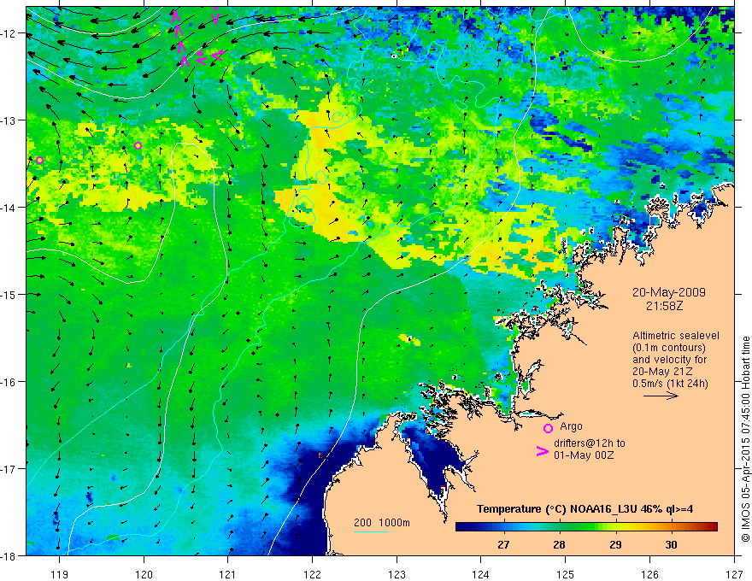Click the "Temperature (°C) NOAA16_L3U 46% ql>=4" title
The height and width of the screenshot is (581, 752).
click(x=585, y=509)
